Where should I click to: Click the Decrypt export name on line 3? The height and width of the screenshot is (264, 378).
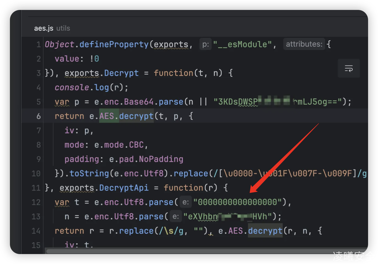[x=121, y=73]
